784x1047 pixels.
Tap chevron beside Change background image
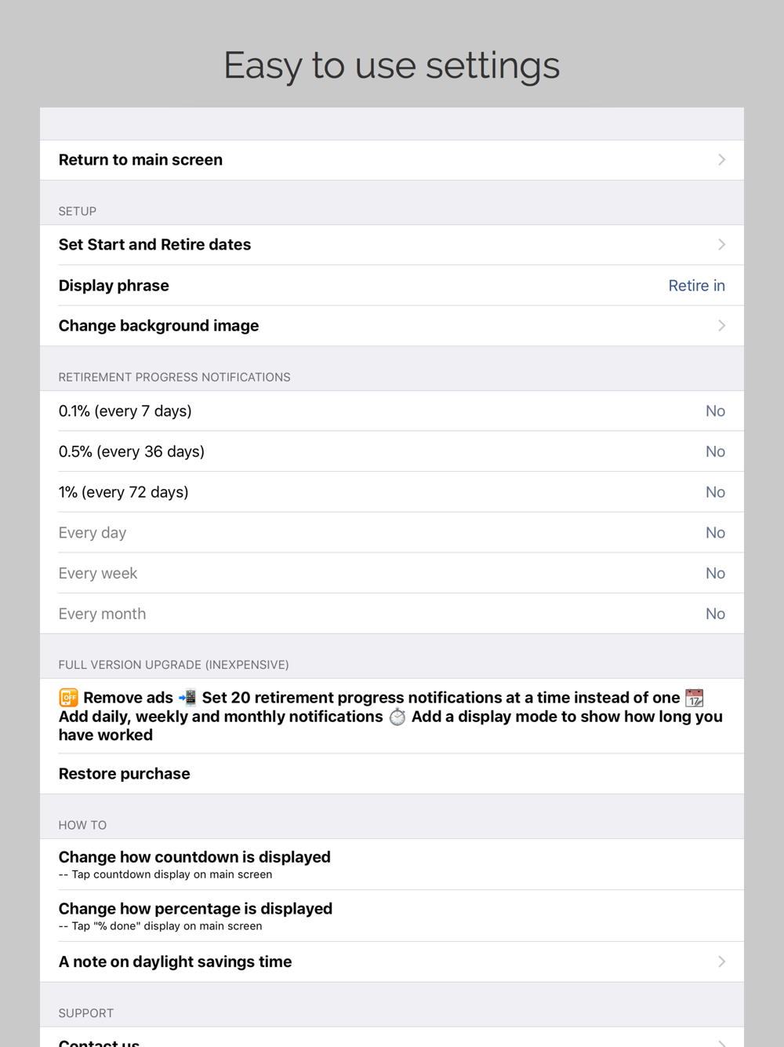pyautogui.click(x=721, y=326)
